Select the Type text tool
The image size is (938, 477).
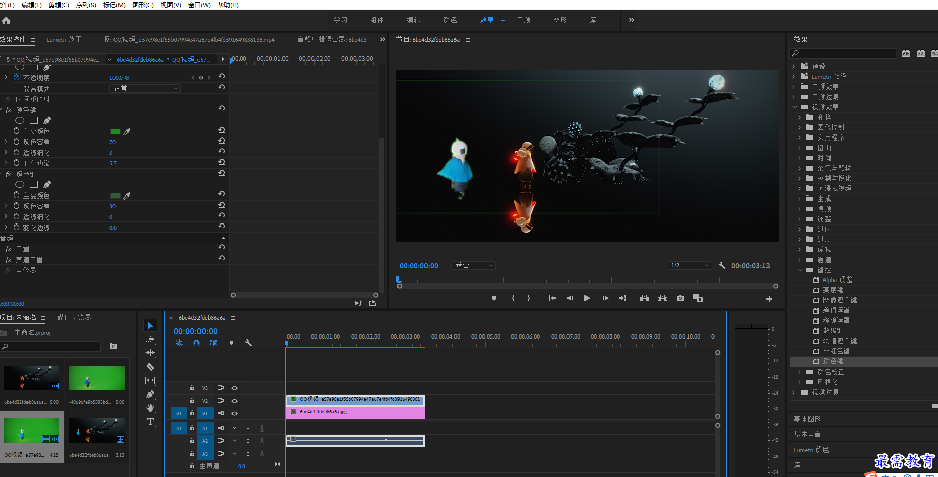click(150, 422)
